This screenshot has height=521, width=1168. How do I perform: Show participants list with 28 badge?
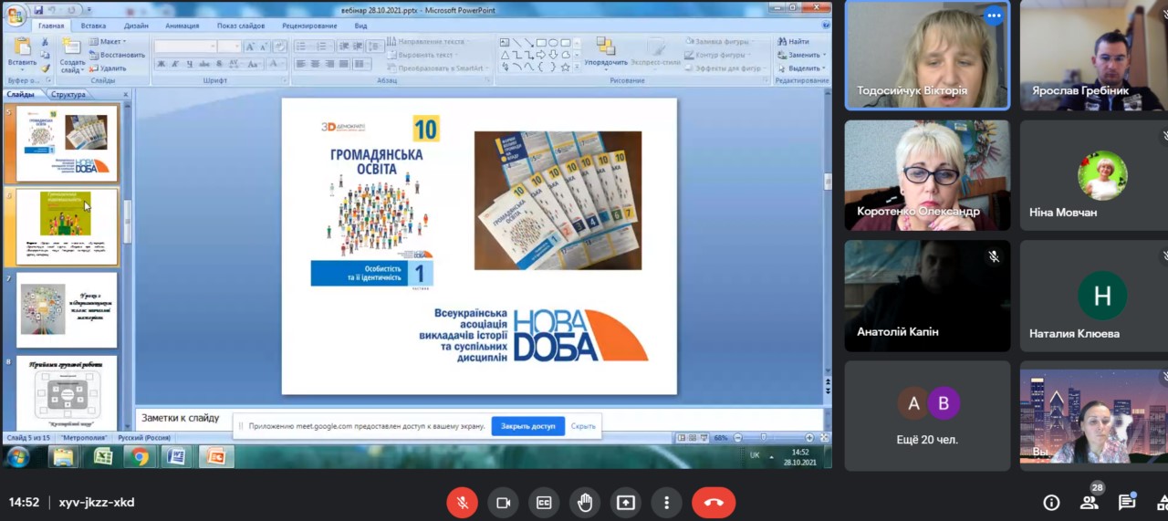click(1090, 501)
